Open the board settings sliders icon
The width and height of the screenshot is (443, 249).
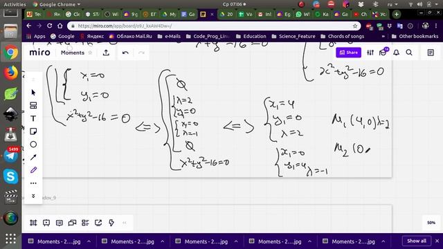click(370, 53)
